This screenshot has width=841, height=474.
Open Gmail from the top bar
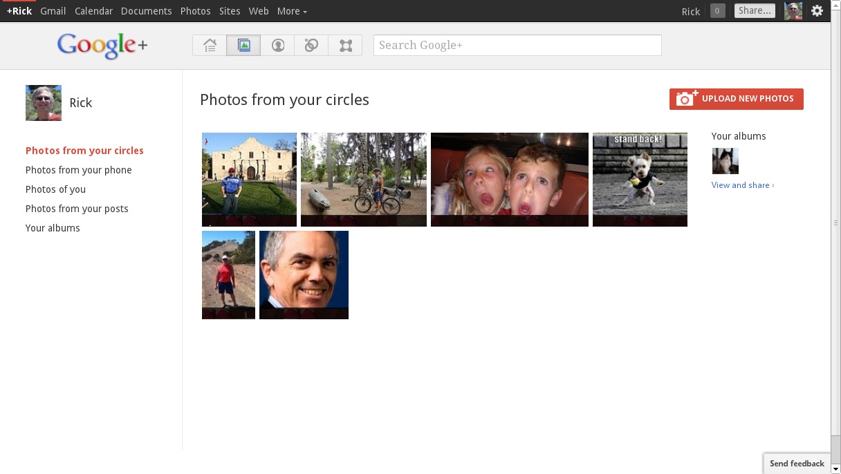[x=53, y=11]
